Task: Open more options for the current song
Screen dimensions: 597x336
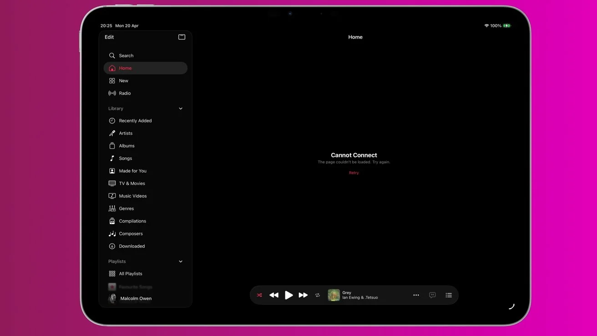Action: click(415, 295)
